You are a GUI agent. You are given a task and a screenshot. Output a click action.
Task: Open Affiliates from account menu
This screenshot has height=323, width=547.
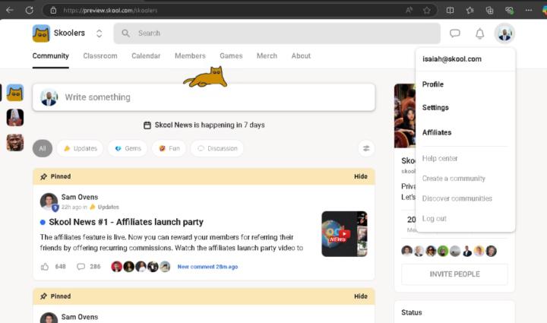pyautogui.click(x=437, y=132)
